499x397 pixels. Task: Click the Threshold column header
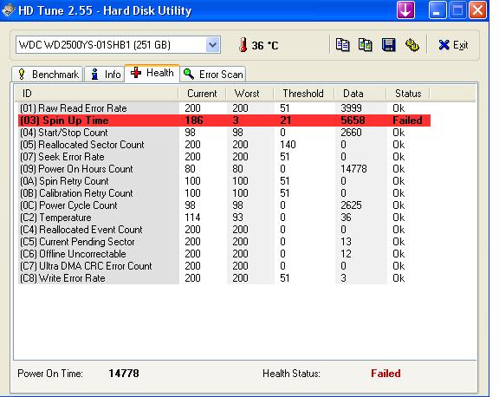(303, 94)
